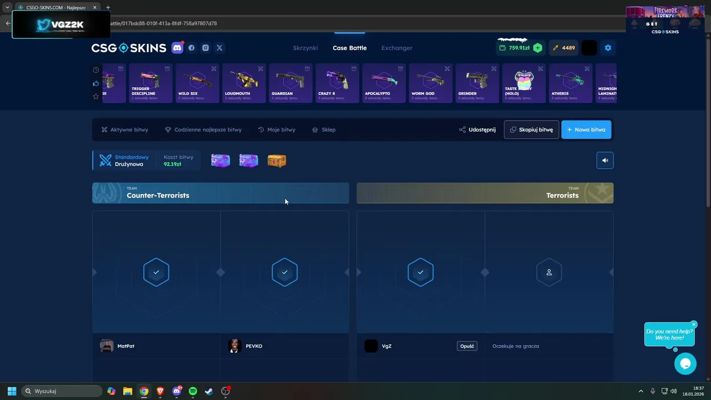
Task: Add funds with the green plus button
Action: (538, 48)
